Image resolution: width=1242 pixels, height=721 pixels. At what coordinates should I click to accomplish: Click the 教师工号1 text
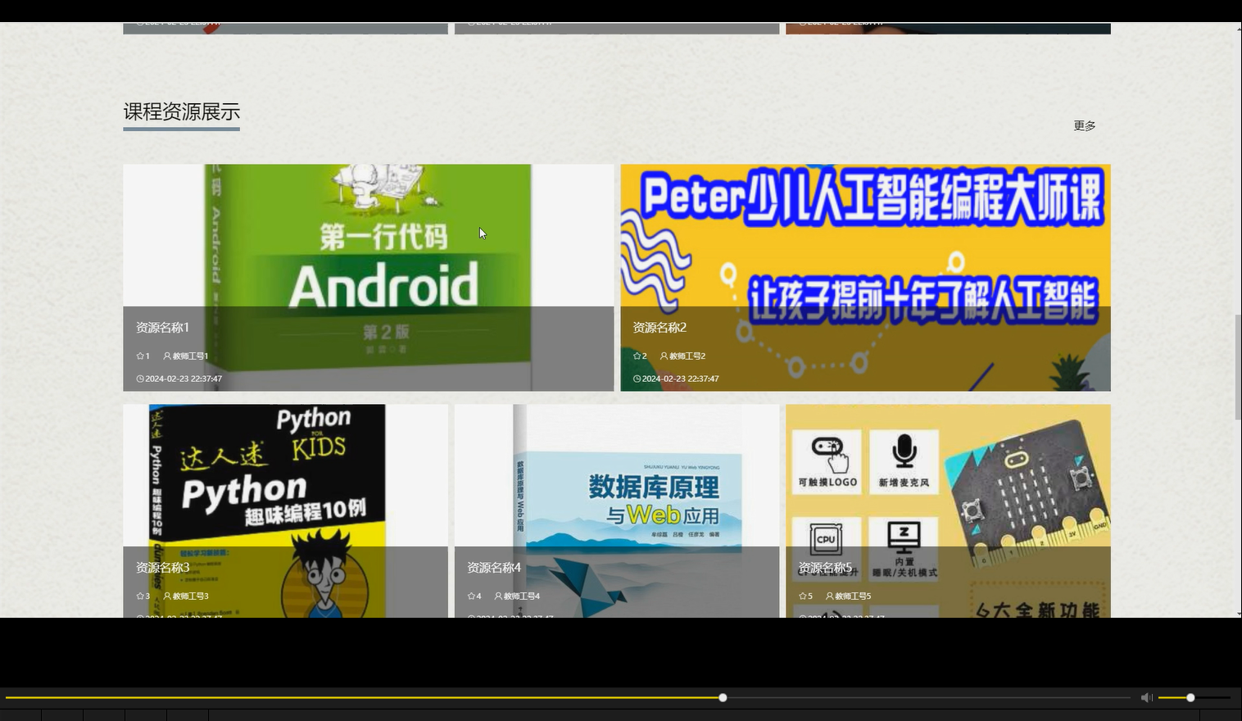click(x=190, y=356)
